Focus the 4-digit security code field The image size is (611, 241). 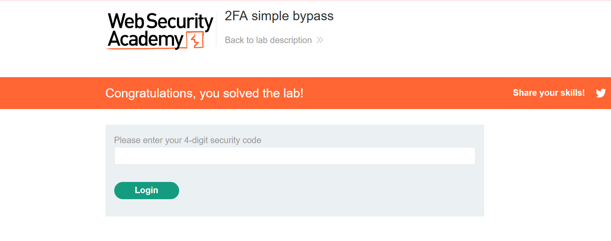pos(294,156)
